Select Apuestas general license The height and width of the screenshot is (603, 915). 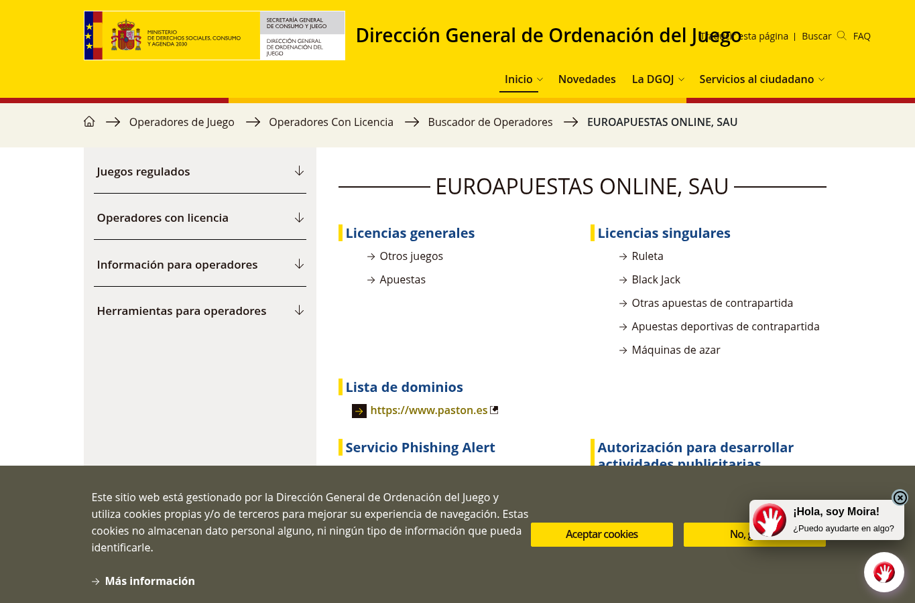click(402, 279)
